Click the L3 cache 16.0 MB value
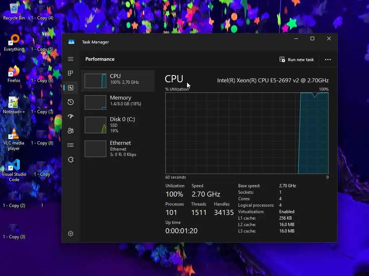 286,231
